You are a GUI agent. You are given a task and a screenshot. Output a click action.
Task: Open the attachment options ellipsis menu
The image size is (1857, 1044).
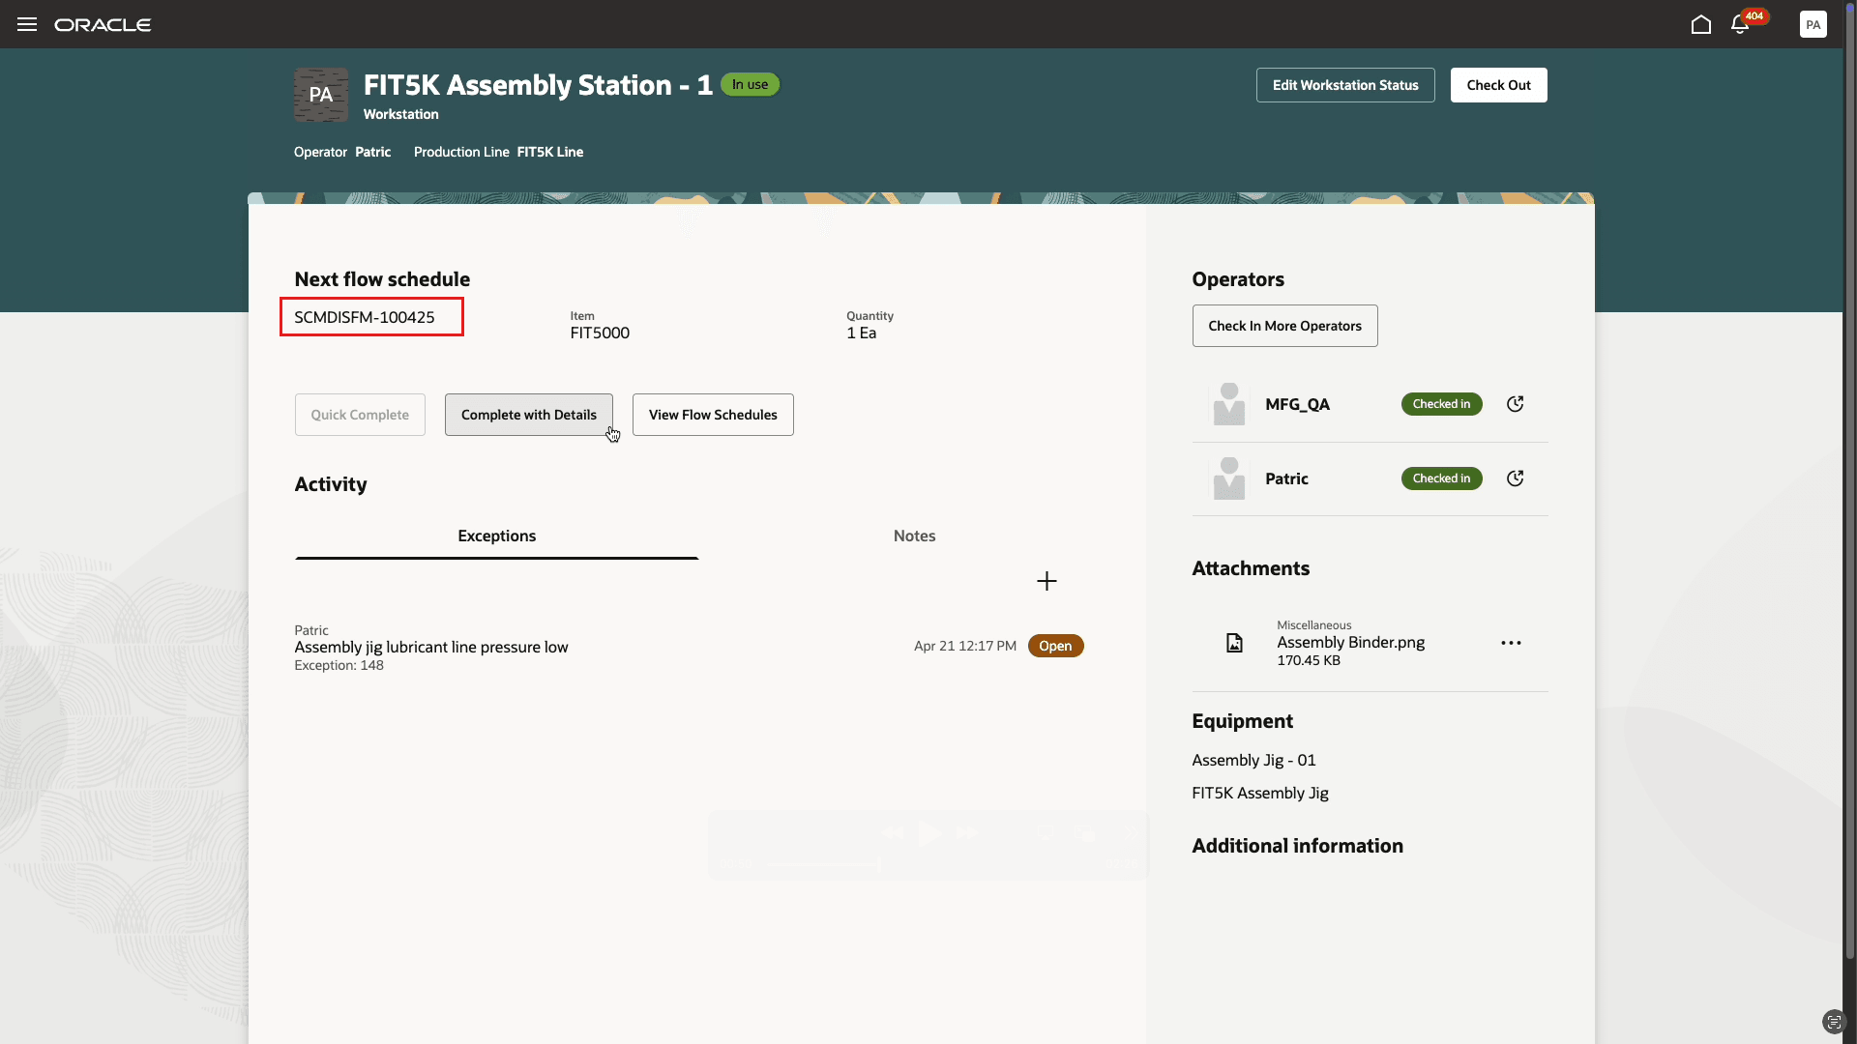(1511, 642)
